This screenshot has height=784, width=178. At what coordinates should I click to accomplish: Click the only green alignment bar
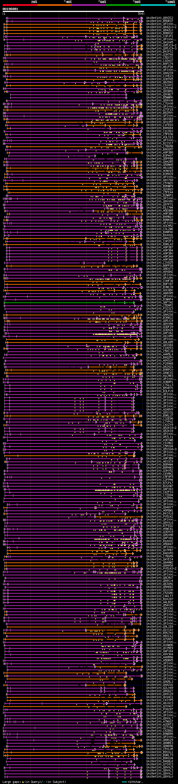coord(69,303)
